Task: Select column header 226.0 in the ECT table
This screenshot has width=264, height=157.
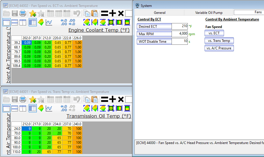Action: click(x=77, y=38)
